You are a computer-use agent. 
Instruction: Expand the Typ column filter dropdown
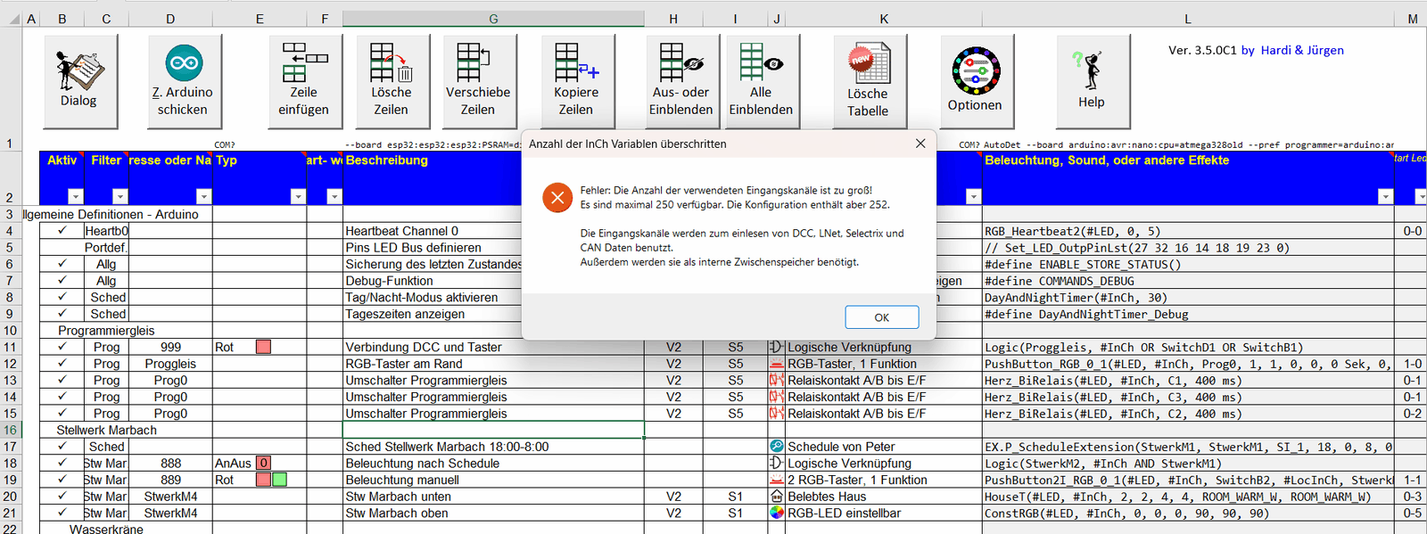[298, 197]
